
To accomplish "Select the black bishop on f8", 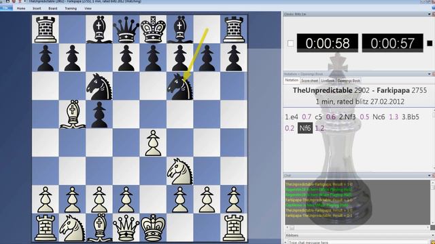I will pyautogui.click(x=180, y=29).
